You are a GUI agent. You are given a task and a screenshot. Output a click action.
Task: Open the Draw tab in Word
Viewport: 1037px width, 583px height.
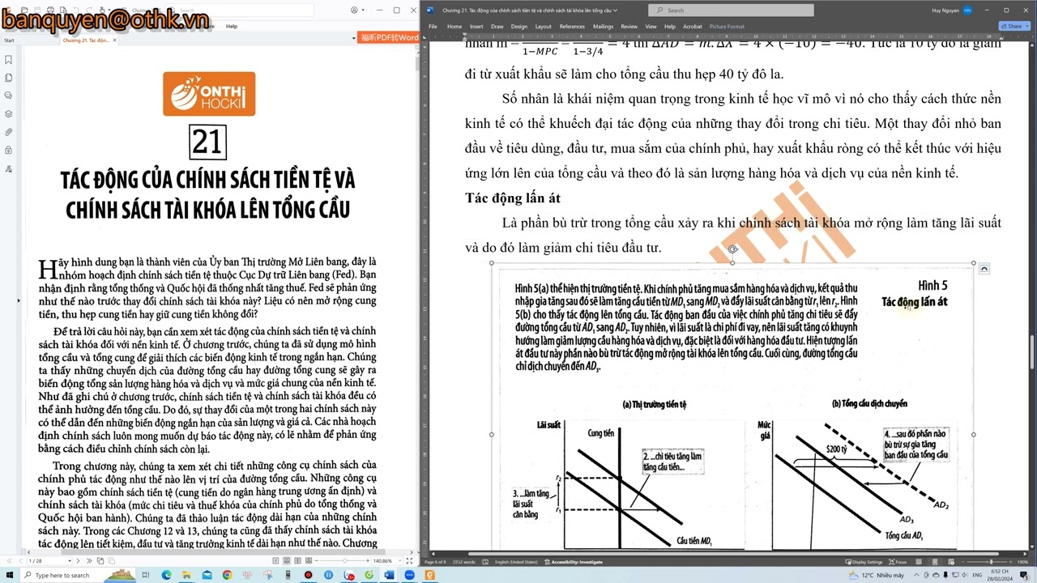click(x=497, y=26)
